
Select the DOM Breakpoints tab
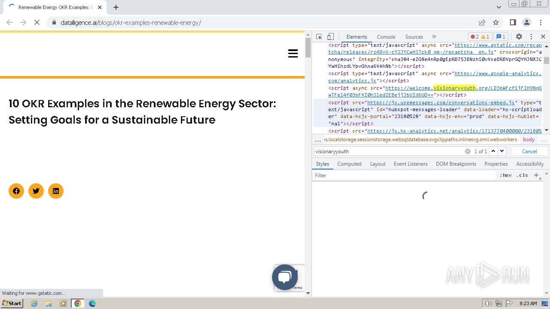click(x=456, y=164)
